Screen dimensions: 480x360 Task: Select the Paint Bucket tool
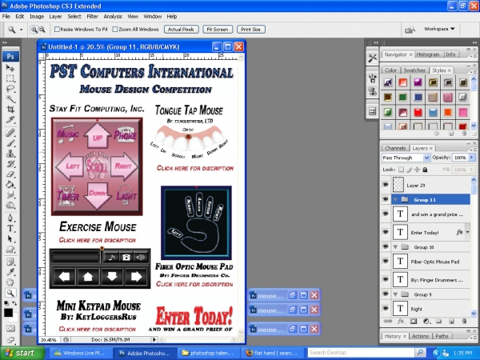(x=10, y=185)
